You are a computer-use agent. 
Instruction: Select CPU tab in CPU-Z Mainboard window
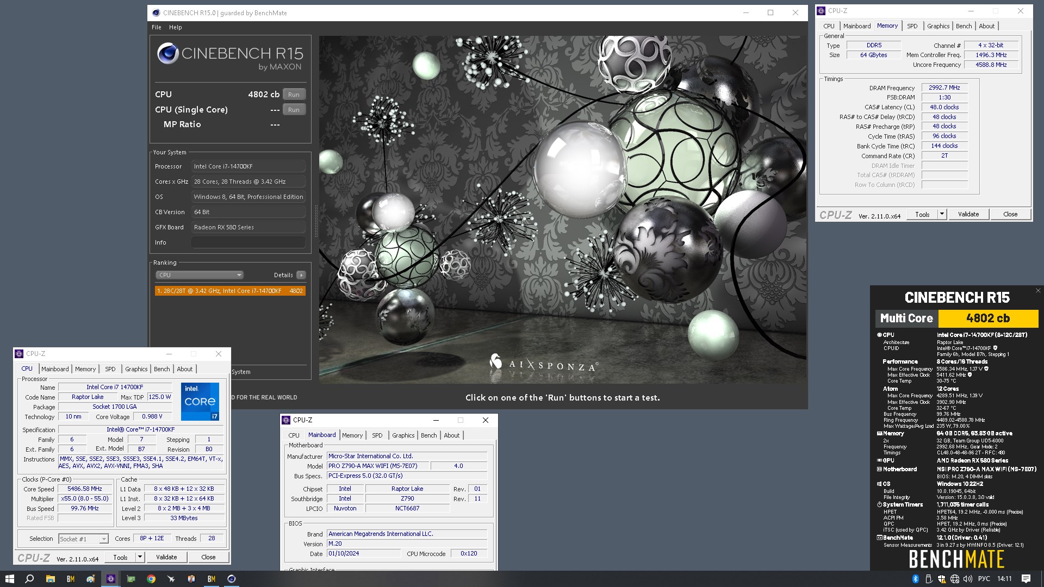point(294,435)
